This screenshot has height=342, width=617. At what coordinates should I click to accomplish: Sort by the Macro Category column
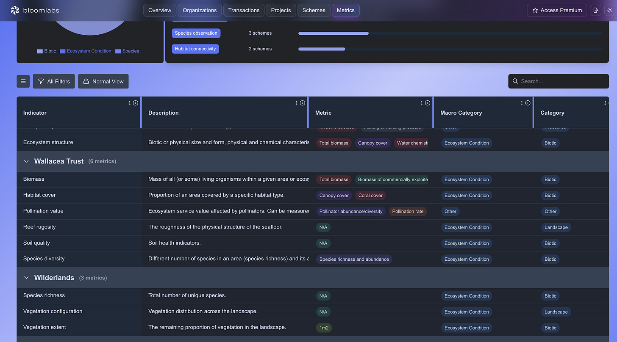[522, 103]
